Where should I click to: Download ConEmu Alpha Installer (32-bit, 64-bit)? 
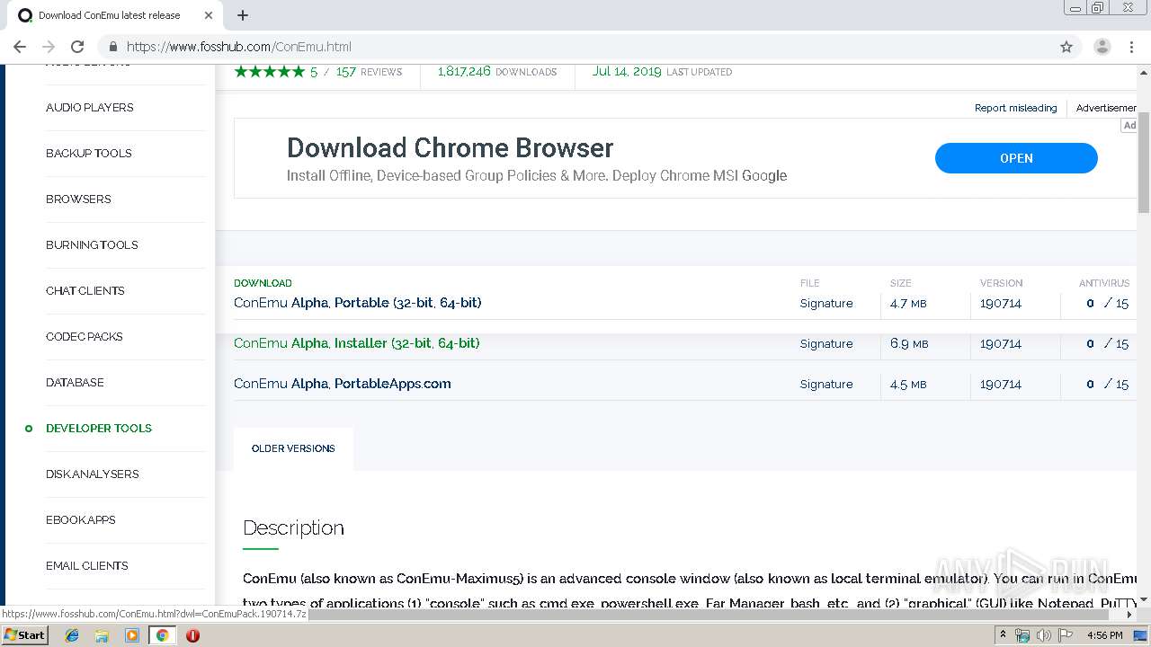tap(356, 343)
